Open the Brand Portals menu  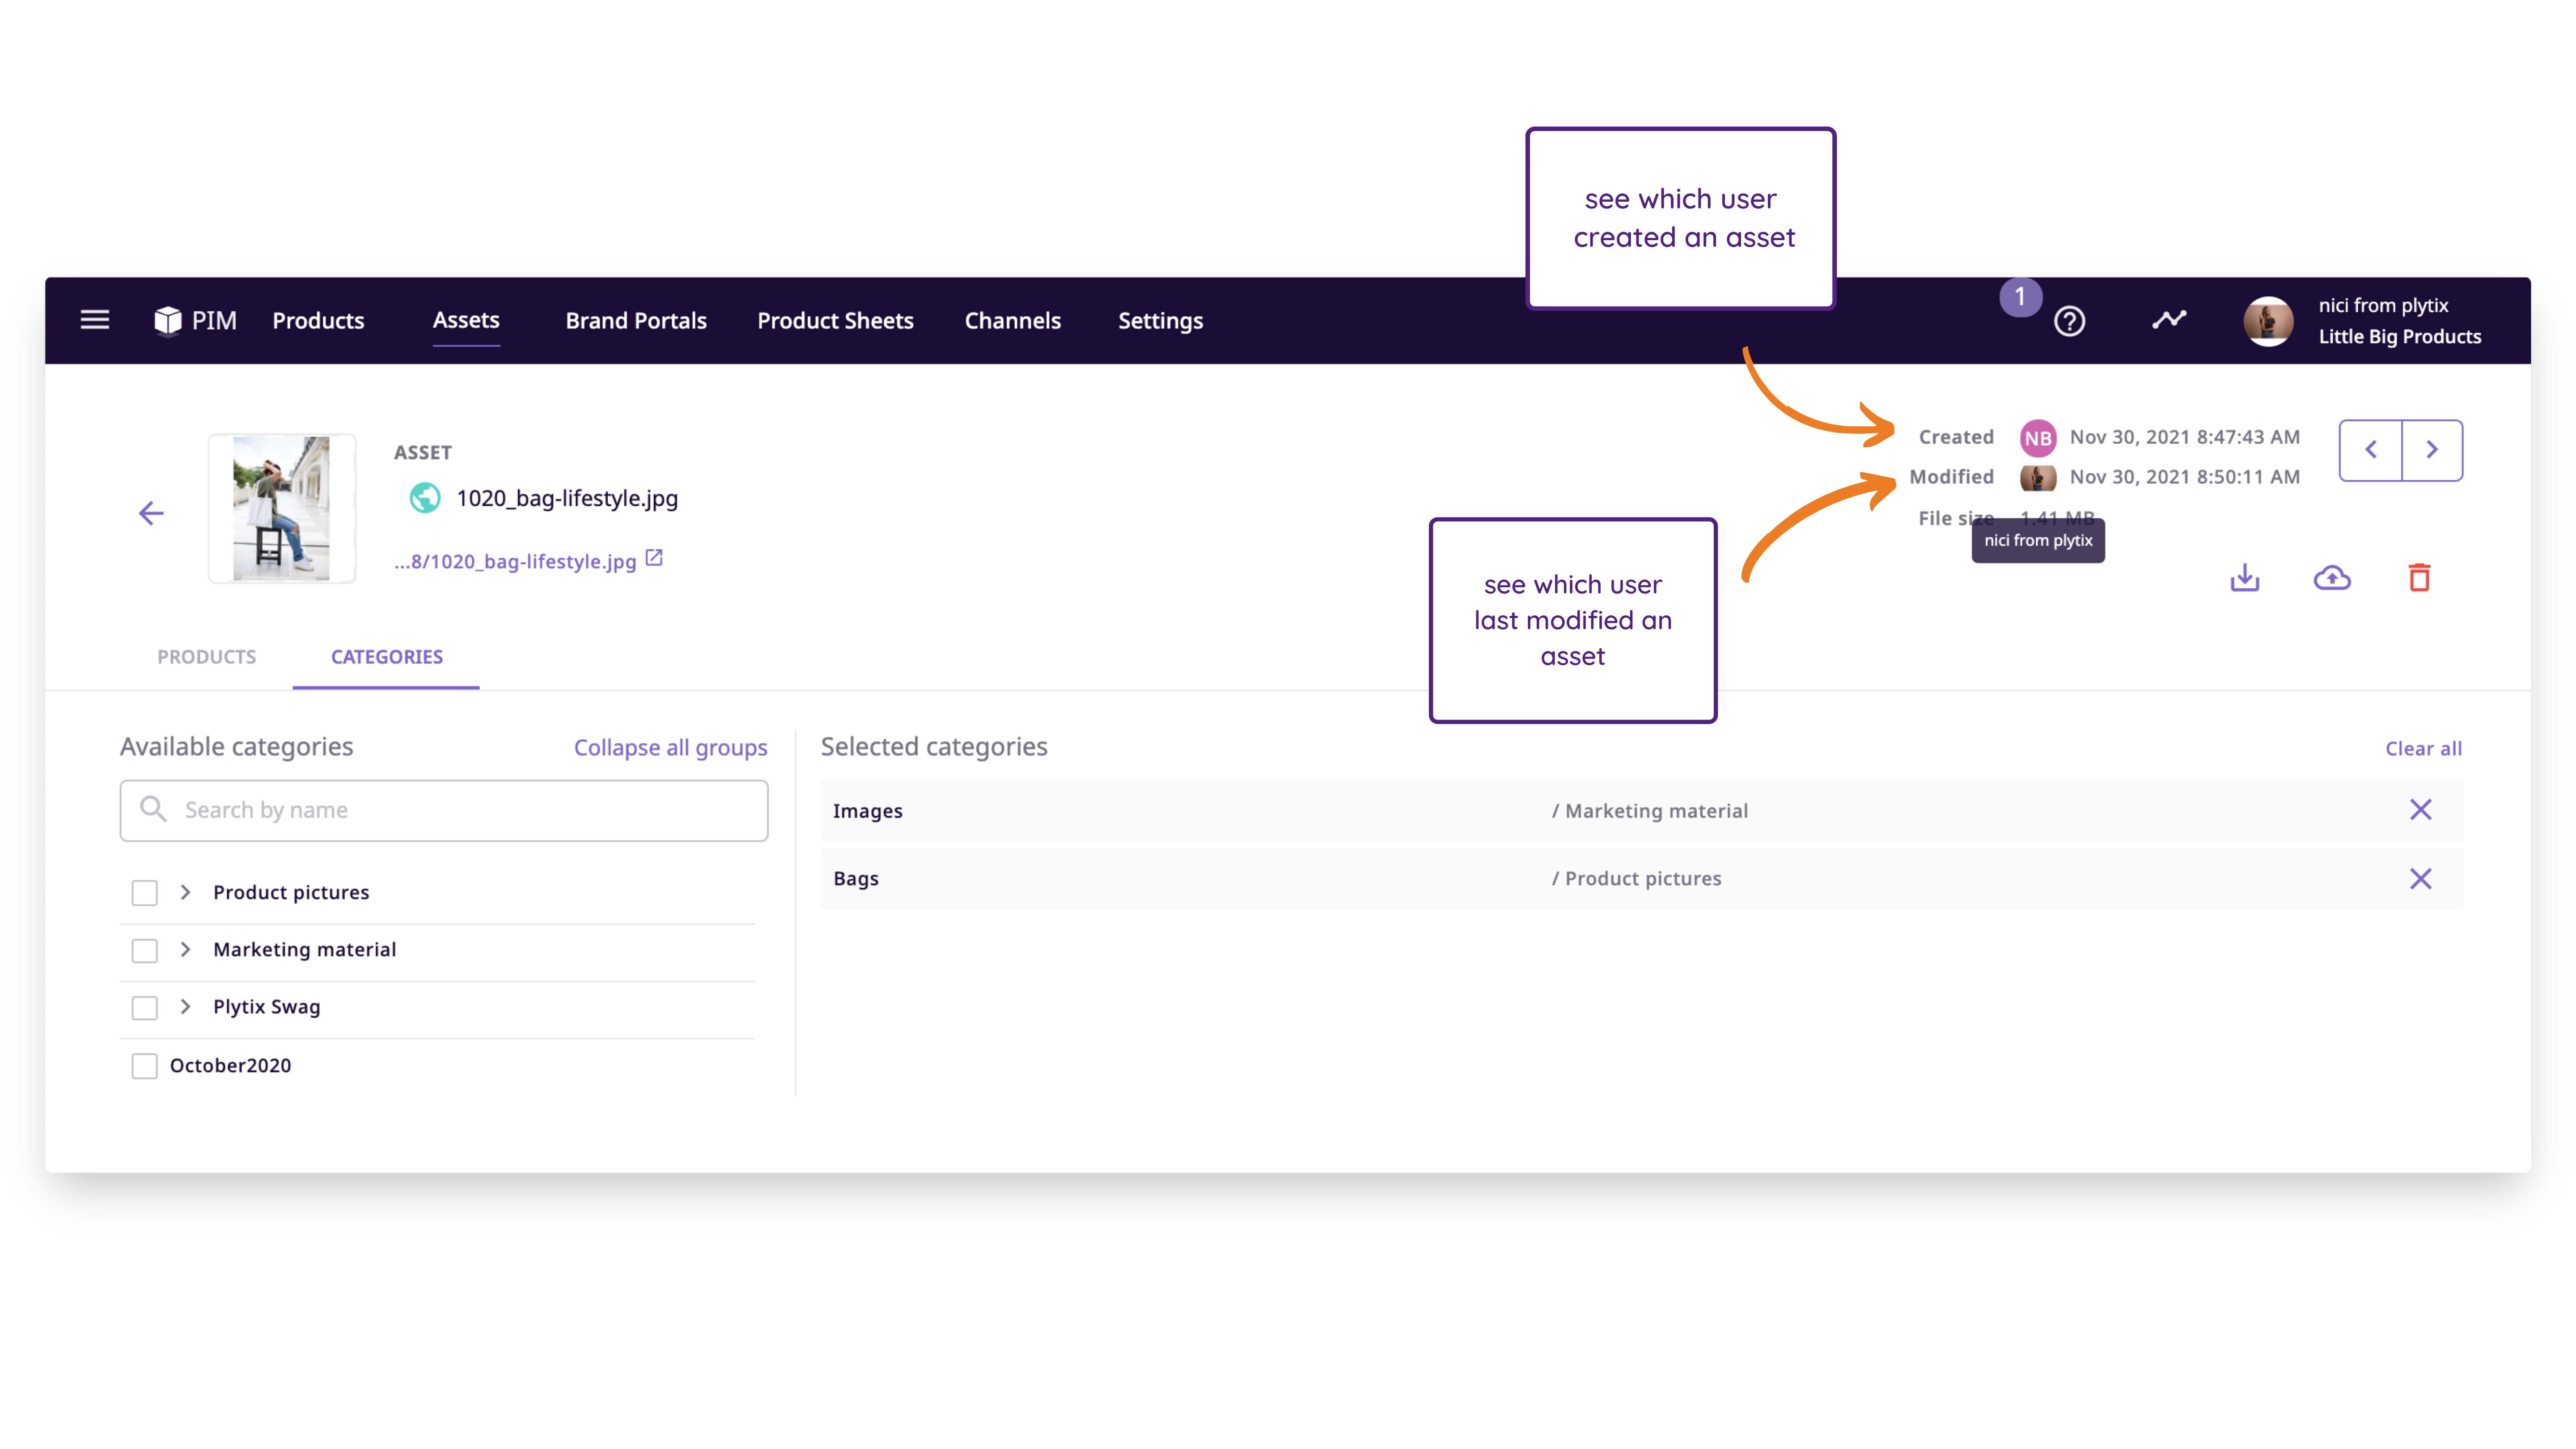(636, 321)
